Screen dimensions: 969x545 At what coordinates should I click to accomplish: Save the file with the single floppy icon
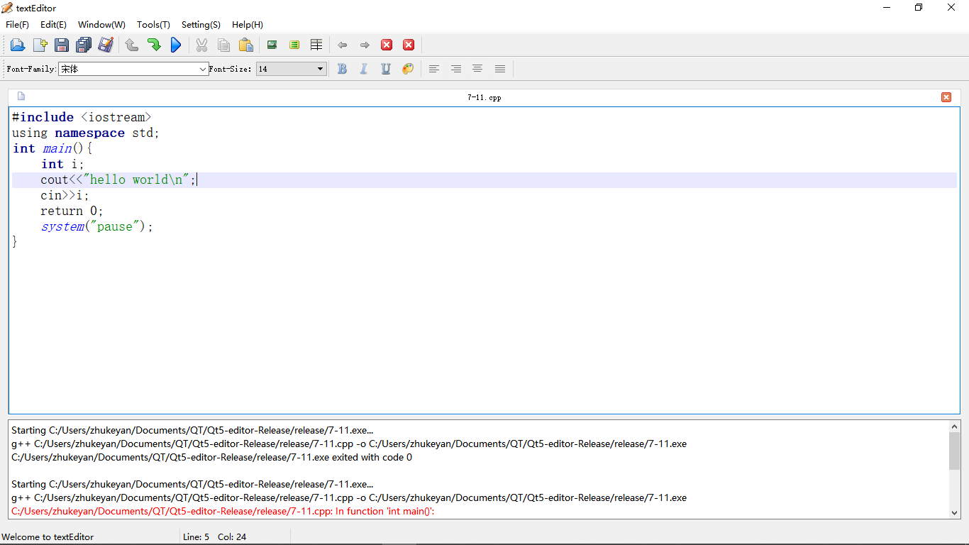pos(62,45)
